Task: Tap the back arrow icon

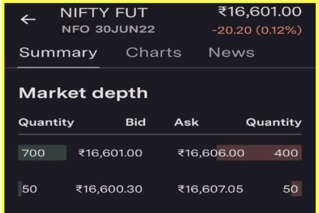Action: click(x=28, y=20)
